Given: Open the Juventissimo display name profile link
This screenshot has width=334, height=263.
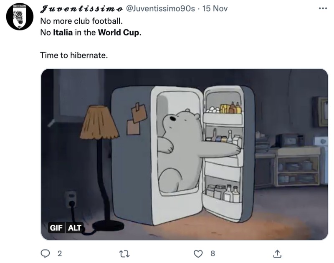Looking at the screenshot, I should click(x=81, y=9).
